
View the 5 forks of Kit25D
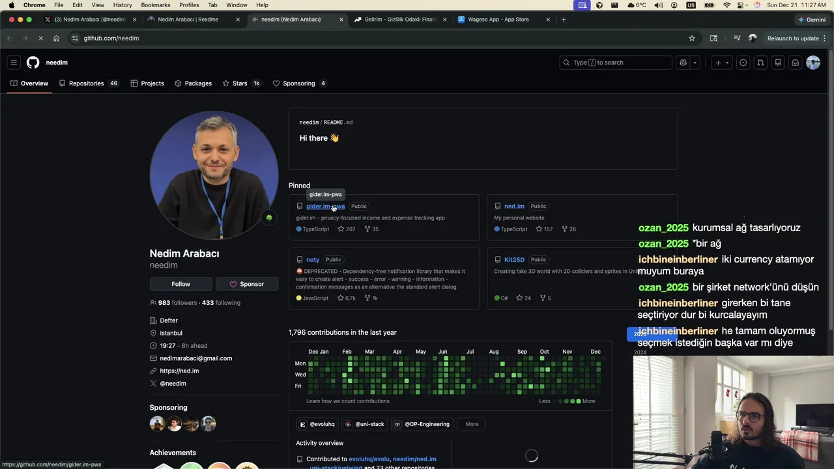[x=545, y=298]
